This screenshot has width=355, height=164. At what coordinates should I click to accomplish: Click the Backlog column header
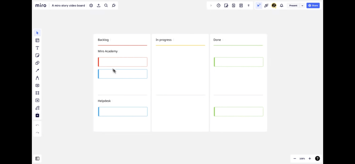pyautogui.click(x=103, y=40)
